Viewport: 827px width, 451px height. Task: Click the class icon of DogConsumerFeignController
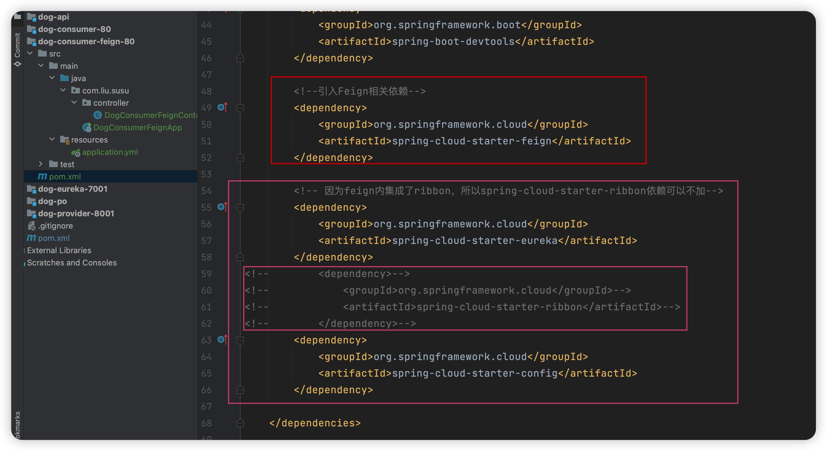point(98,115)
